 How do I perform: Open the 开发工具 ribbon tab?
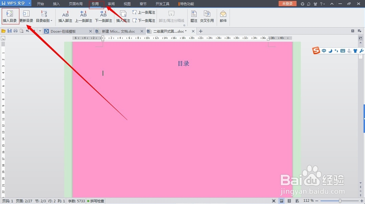click(x=162, y=4)
